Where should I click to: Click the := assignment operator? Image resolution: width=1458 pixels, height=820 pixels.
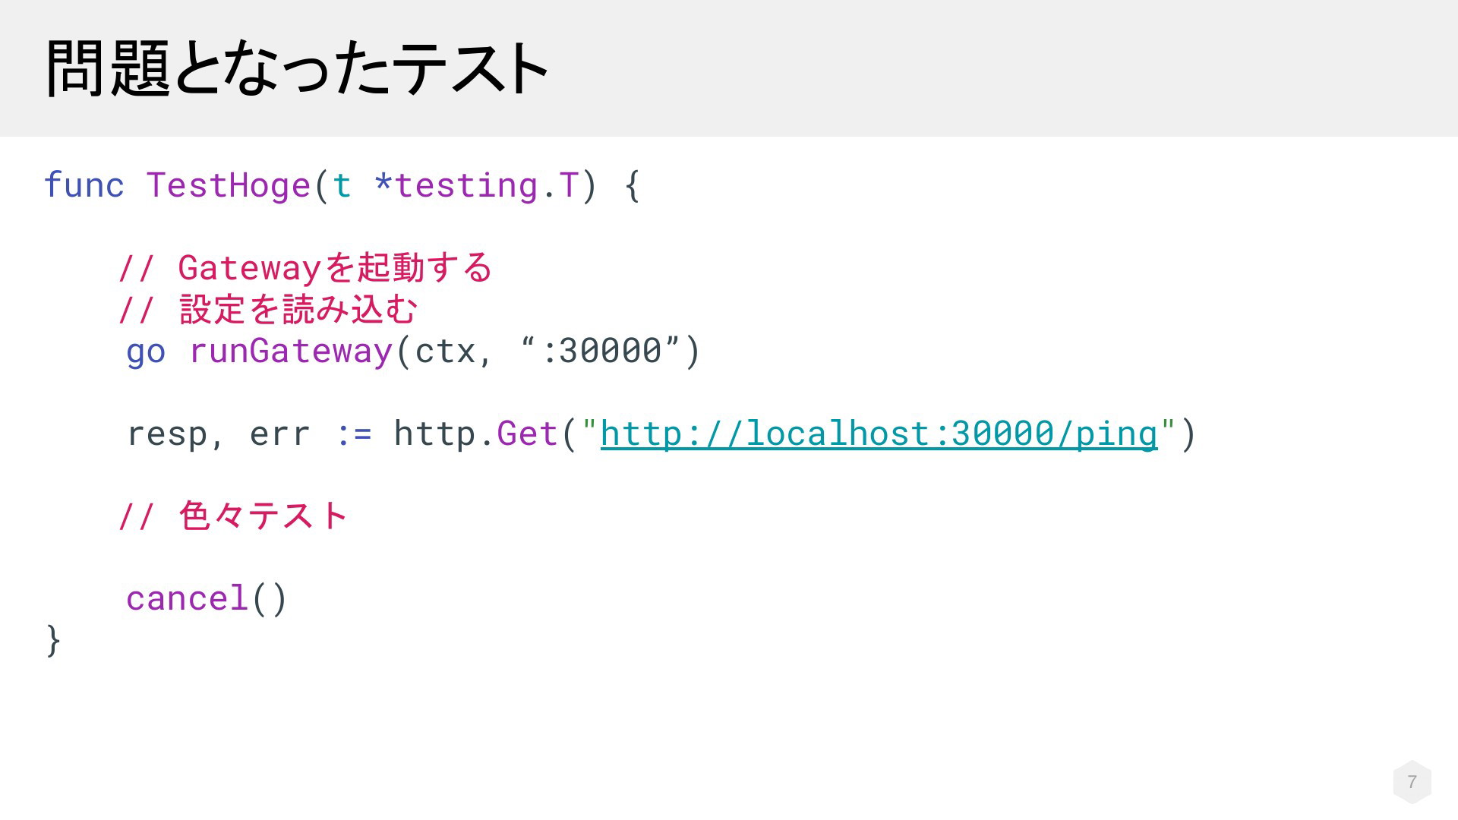pos(353,434)
